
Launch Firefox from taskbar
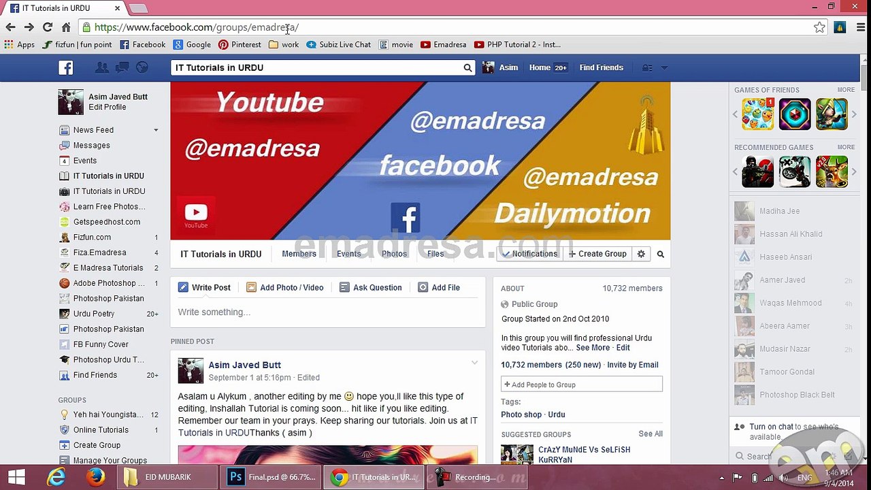point(95,477)
